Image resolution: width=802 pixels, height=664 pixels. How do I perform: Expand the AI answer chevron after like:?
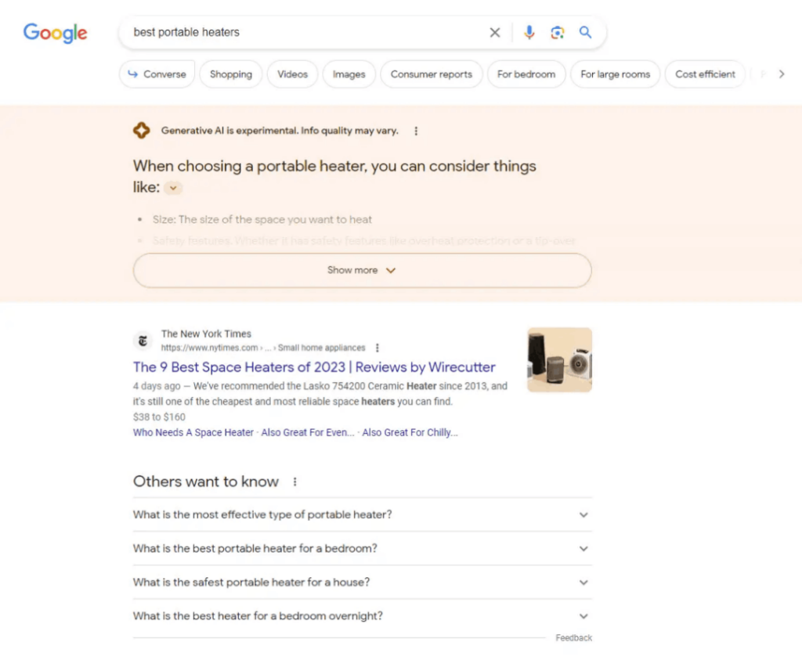(172, 188)
